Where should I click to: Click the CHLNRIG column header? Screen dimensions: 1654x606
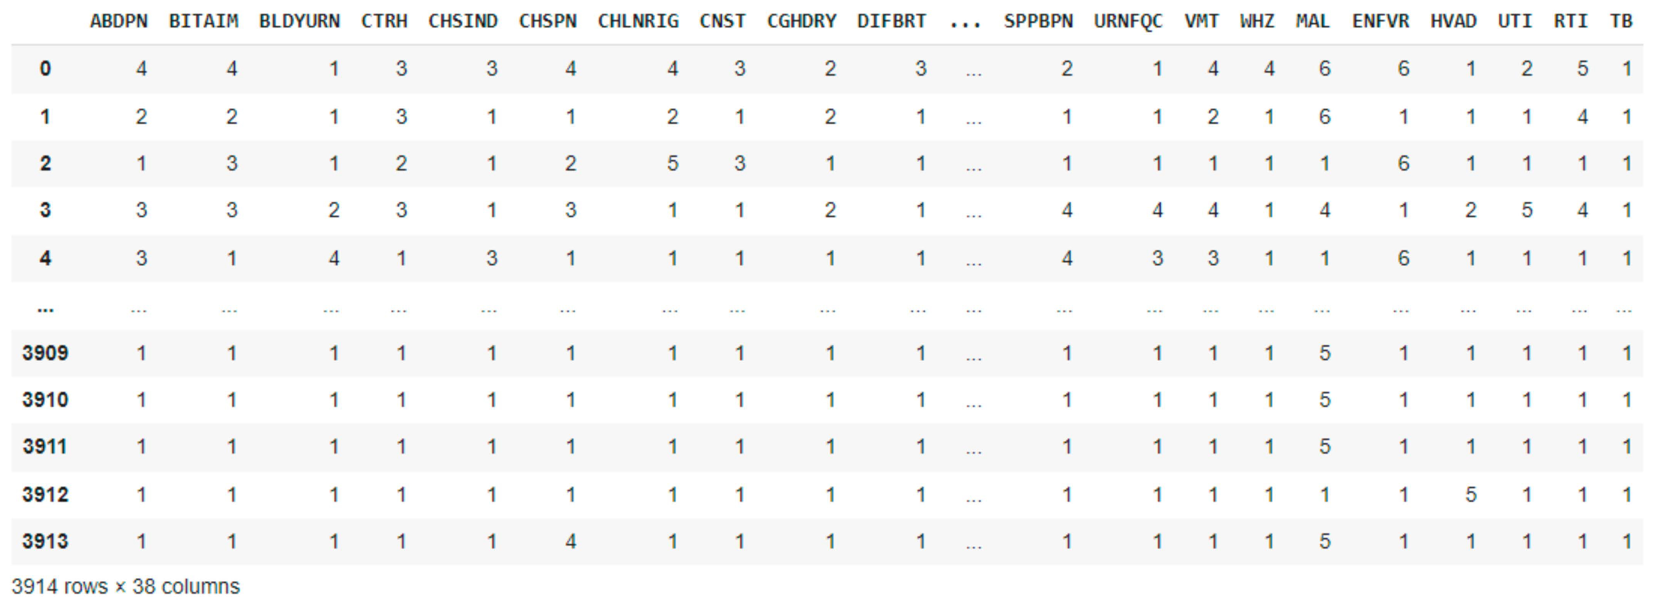[x=637, y=21]
